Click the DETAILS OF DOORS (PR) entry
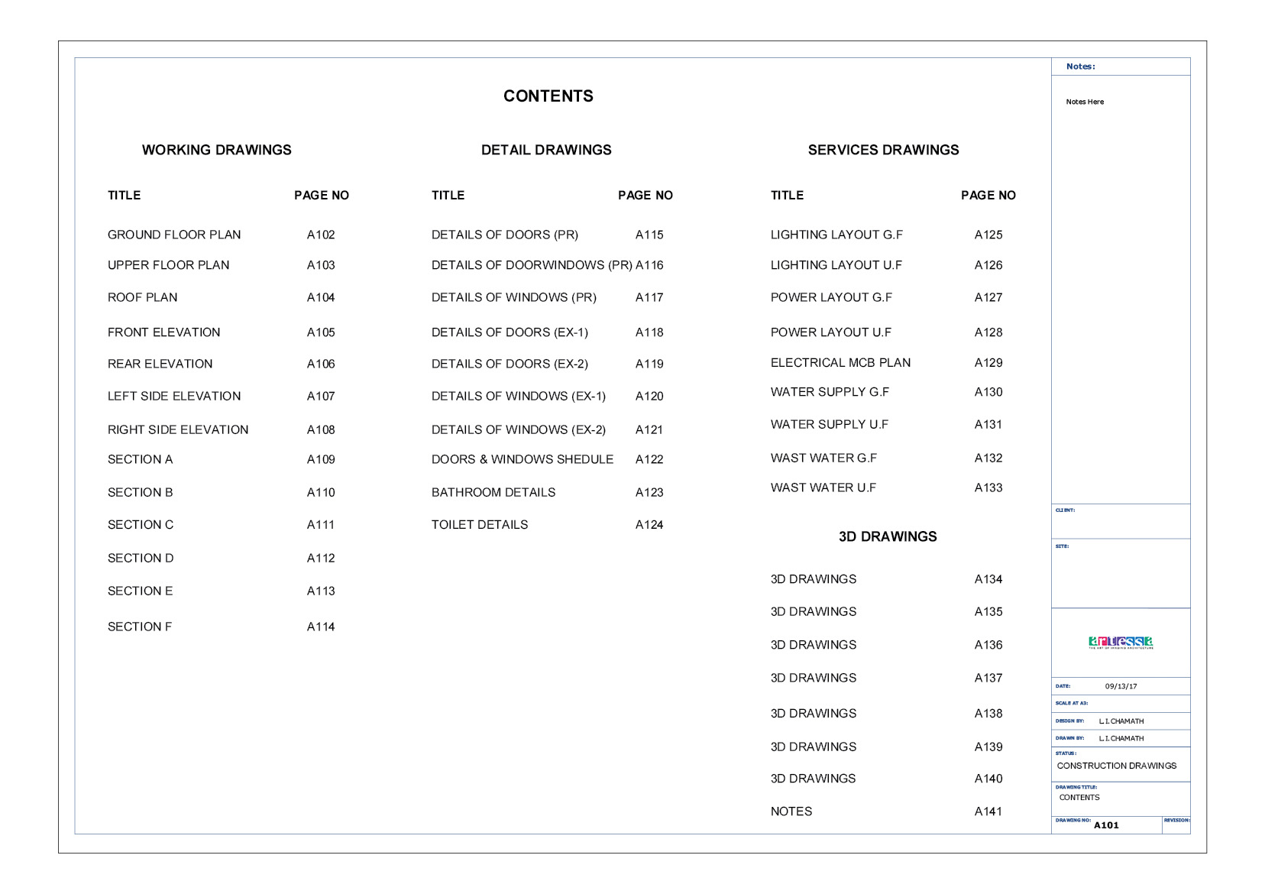 pyautogui.click(x=504, y=235)
